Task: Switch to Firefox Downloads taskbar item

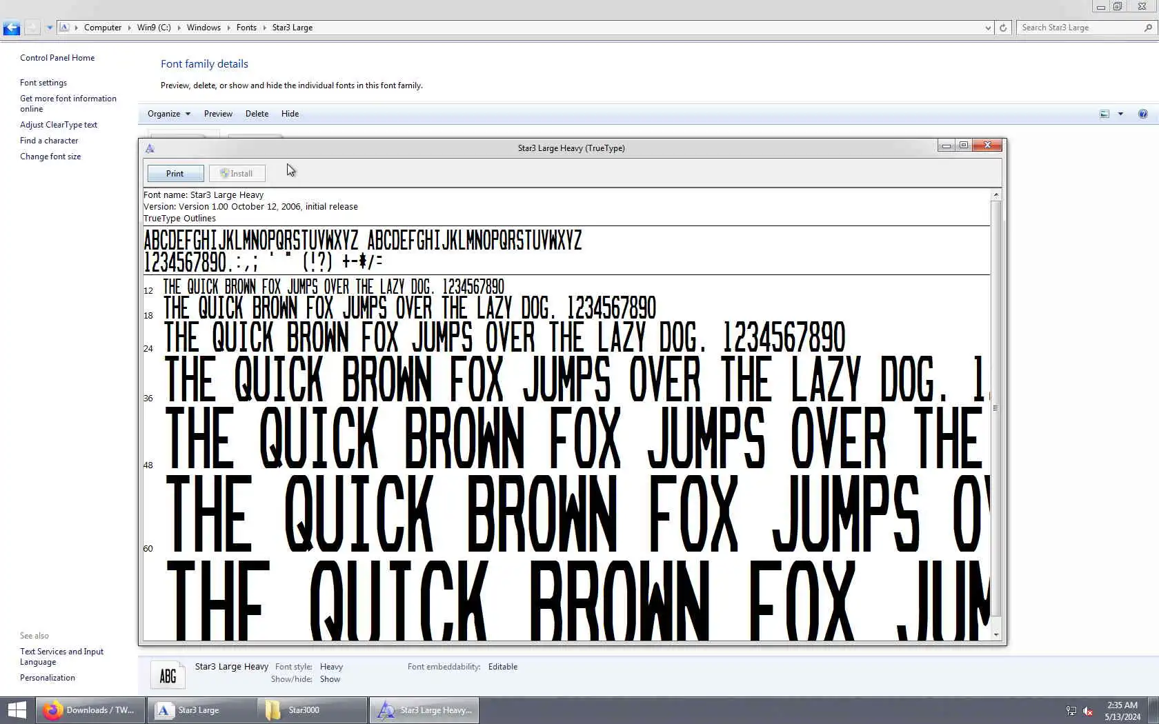Action: (90, 710)
